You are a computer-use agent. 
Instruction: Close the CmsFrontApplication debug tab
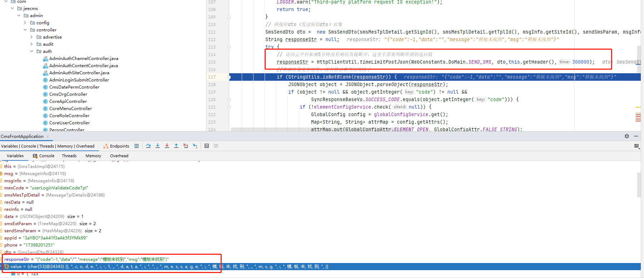pos(48,136)
